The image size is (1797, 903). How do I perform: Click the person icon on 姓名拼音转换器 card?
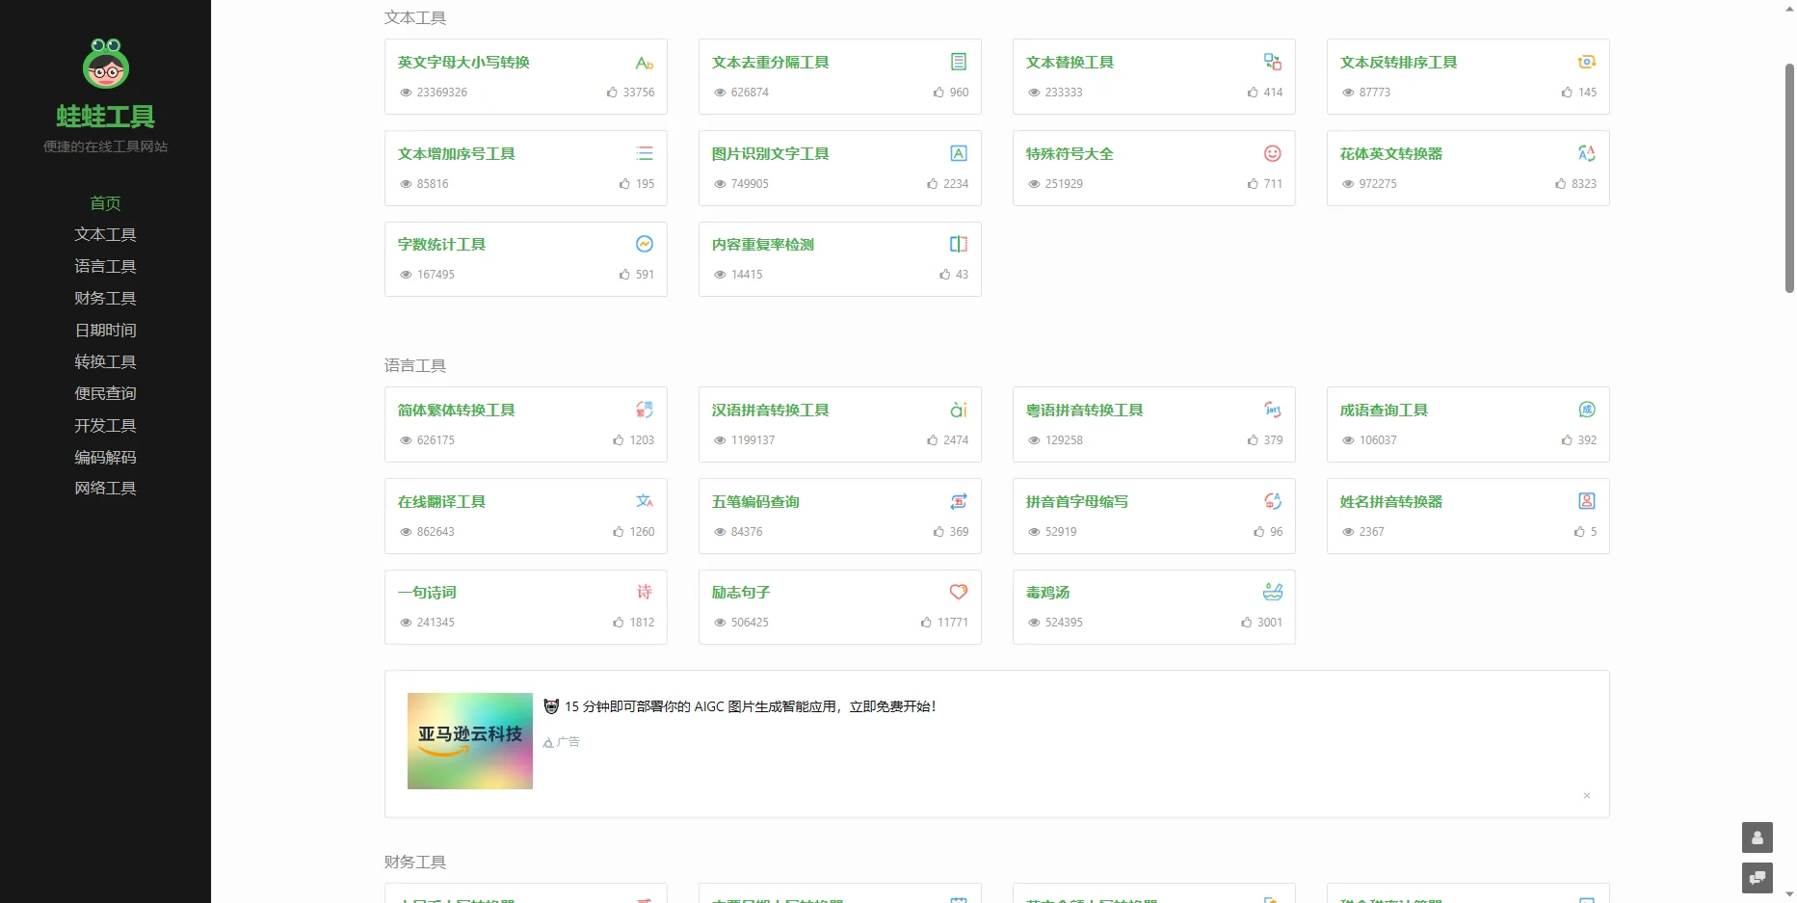[x=1587, y=501]
